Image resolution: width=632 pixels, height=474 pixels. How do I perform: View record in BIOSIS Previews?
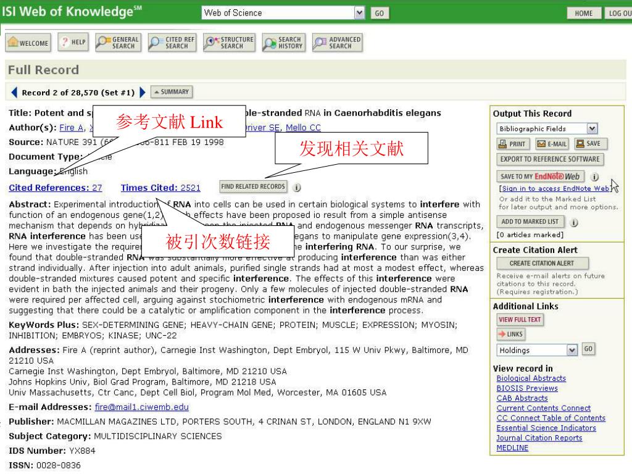(x=527, y=388)
